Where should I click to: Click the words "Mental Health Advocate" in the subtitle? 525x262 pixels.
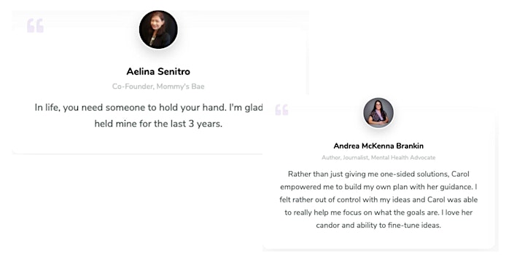tap(403, 157)
